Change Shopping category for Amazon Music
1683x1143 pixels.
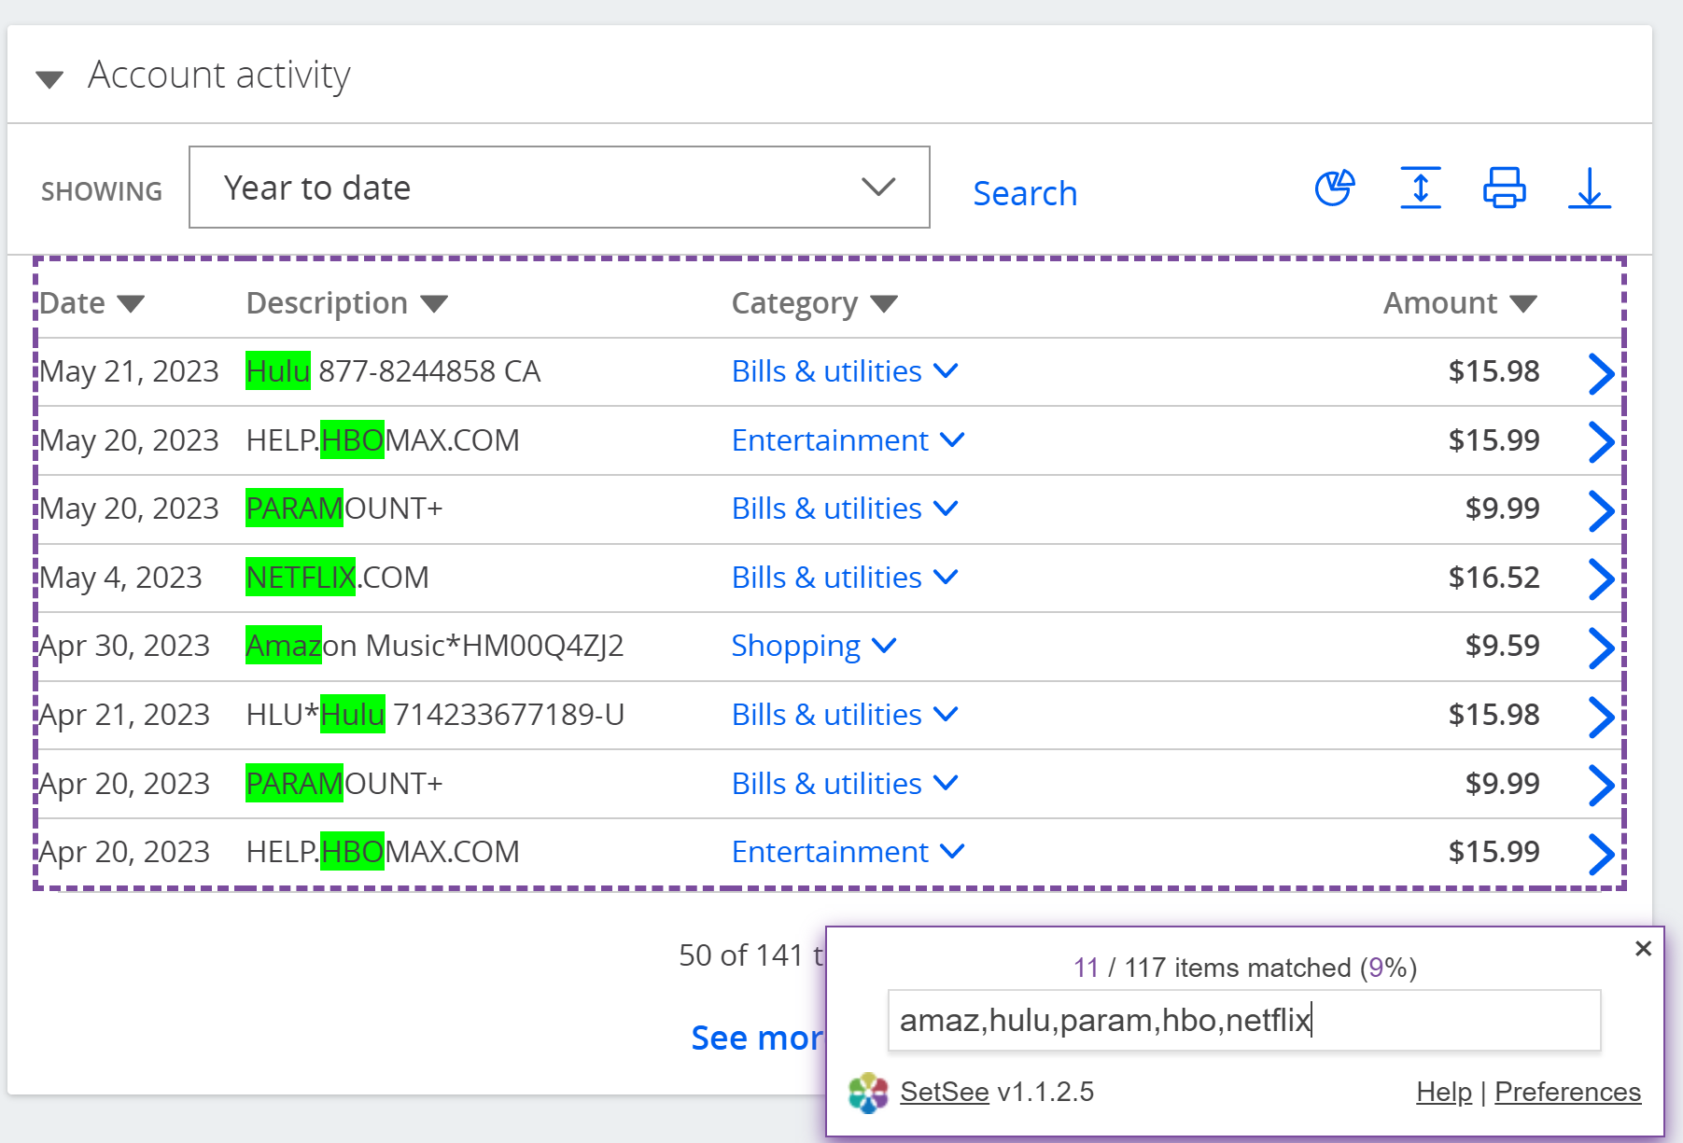click(x=813, y=646)
